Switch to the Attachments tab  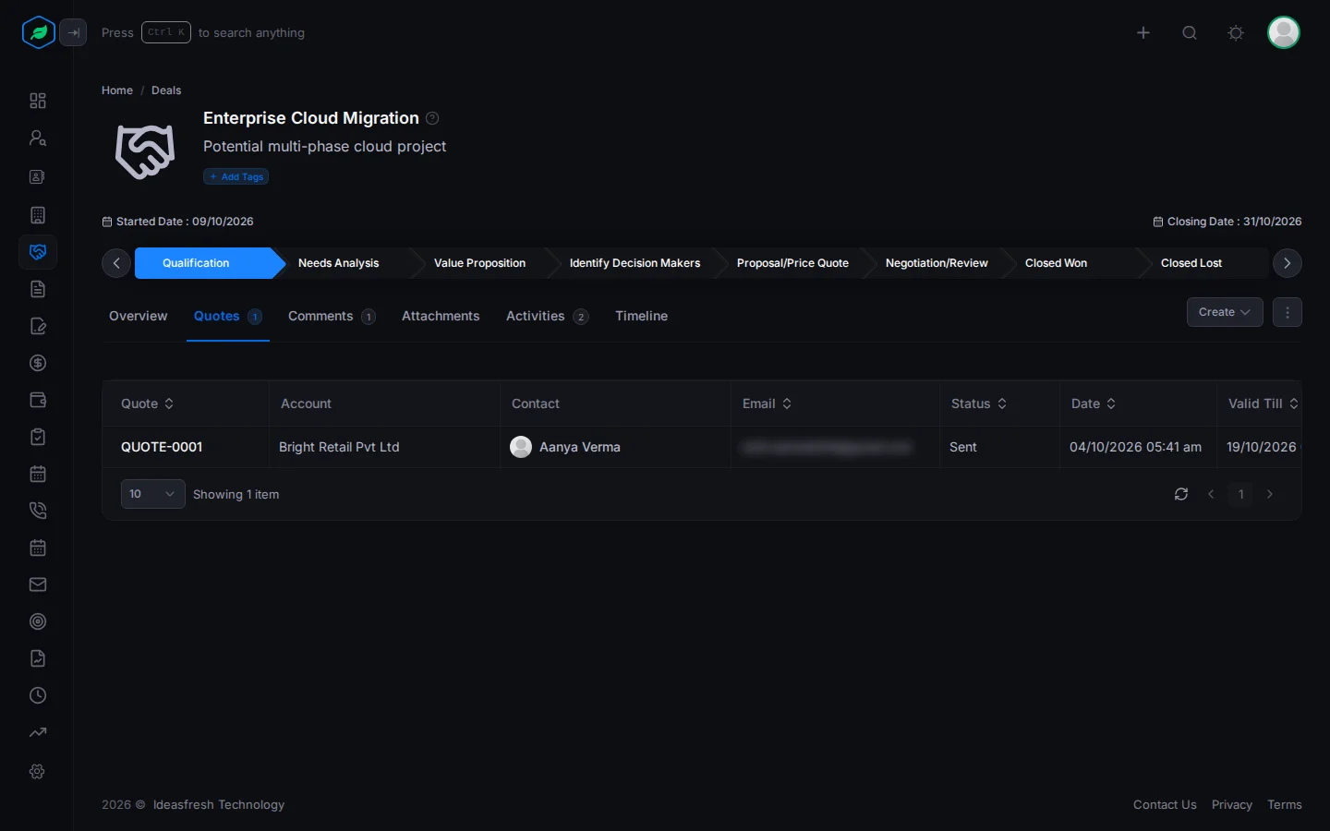441,316
